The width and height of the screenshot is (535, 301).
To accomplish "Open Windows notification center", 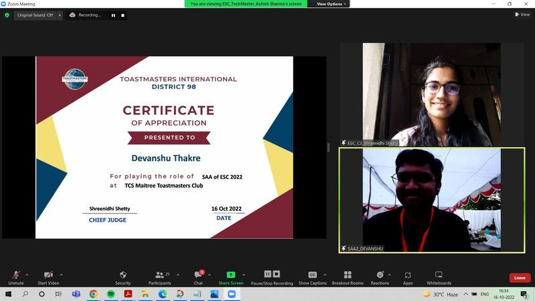I will click(524, 294).
